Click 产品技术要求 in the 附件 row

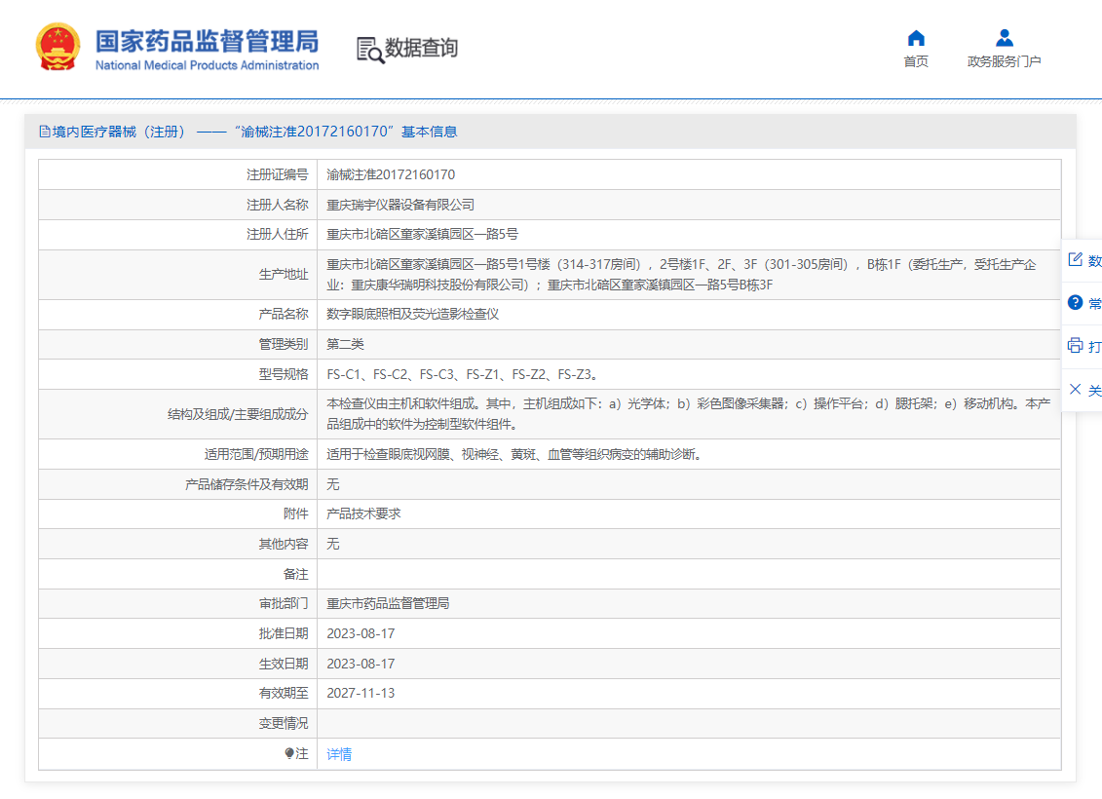pos(363,514)
